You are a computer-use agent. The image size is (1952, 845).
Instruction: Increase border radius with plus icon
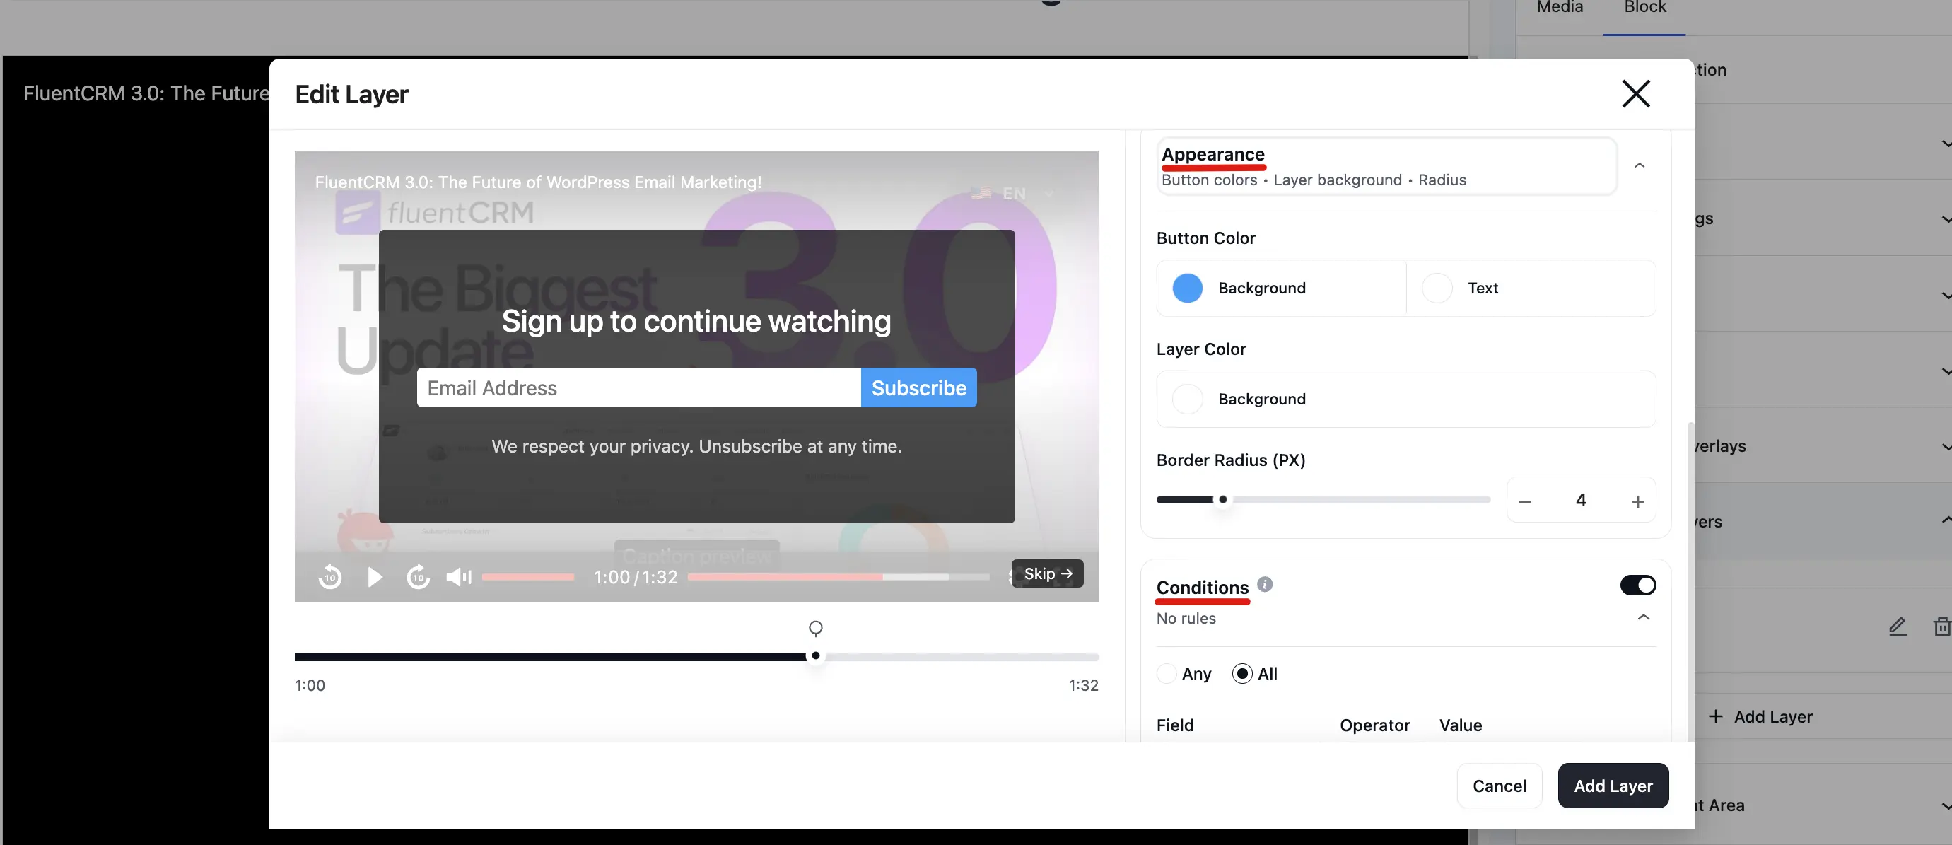(x=1637, y=501)
